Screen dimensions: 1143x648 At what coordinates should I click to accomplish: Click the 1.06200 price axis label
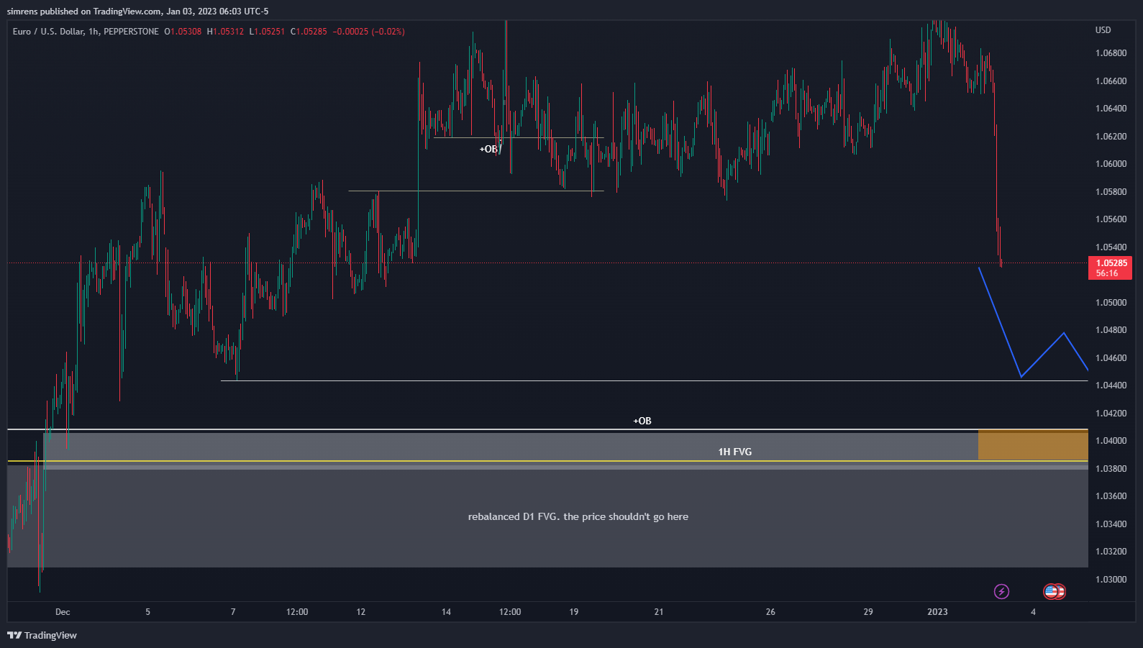coord(1111,137)
